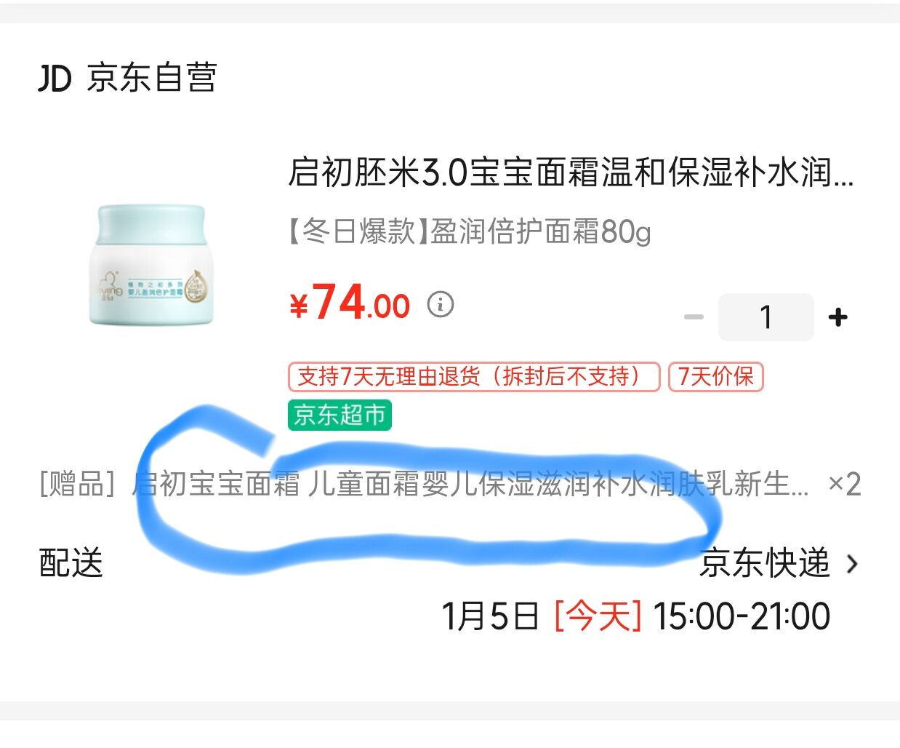This screenshot has height=748, width=900.
Task: Tap the 7天价保 price protection tag
Action: (715, 376)
